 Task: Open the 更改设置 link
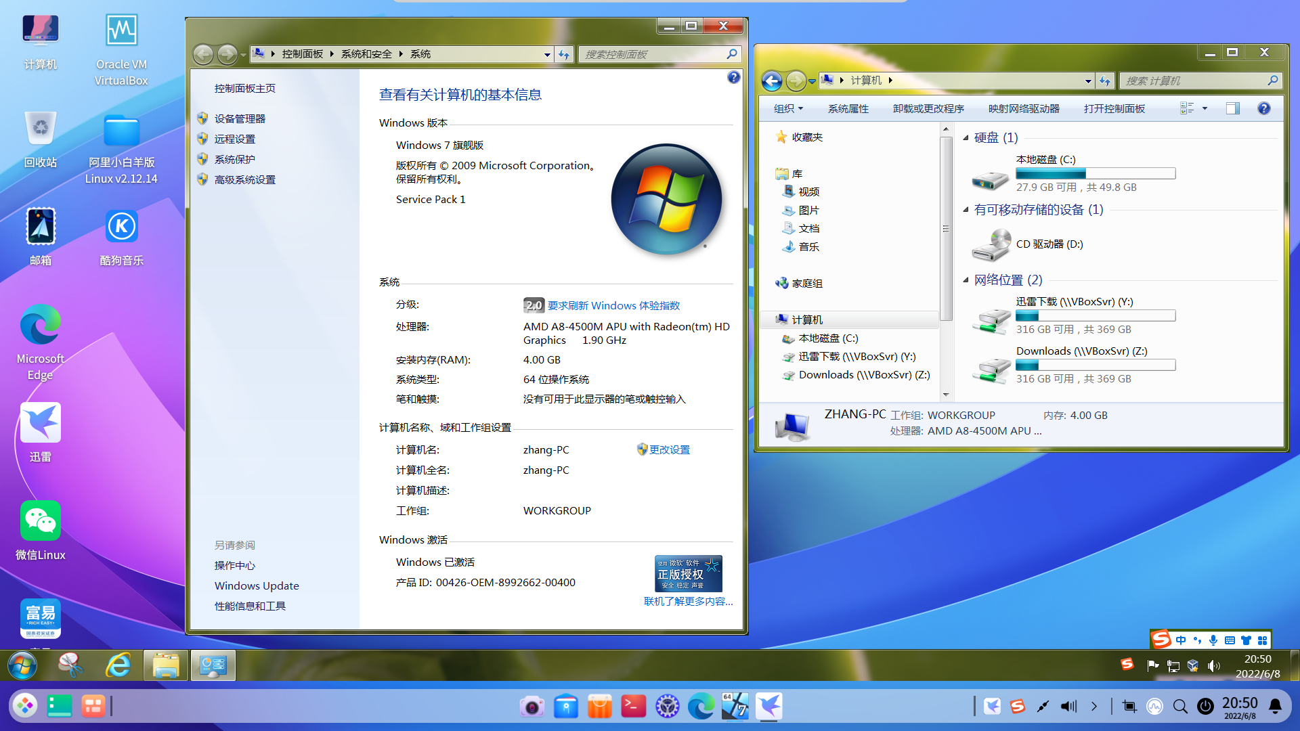pyautogui.click(x=670, y=449)
